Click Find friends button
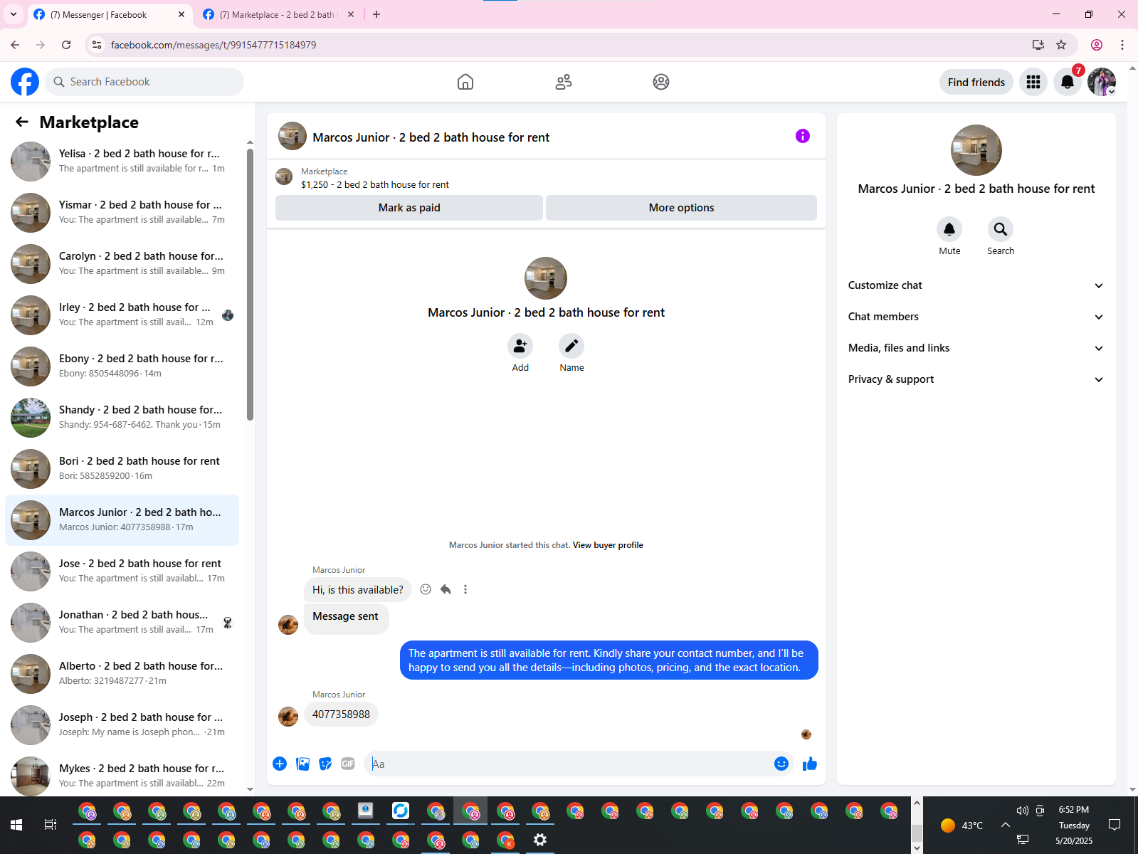The width and height of the screenshot is (1138, 854). pos(976,82)
